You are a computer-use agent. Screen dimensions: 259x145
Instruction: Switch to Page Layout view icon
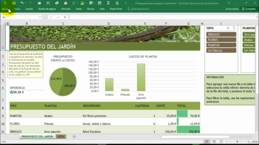pyautogui.click(x=214, y=141)
